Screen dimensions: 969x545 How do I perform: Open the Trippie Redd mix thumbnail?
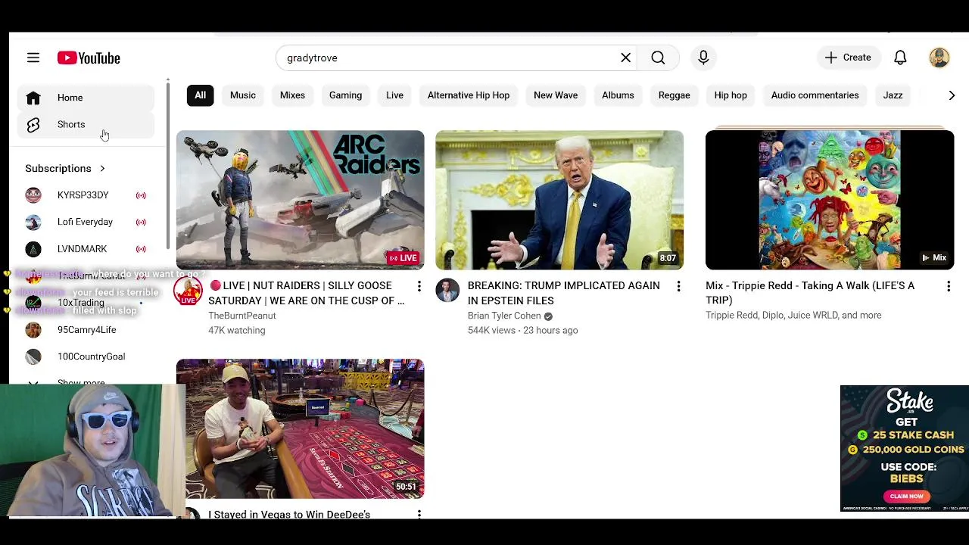tap(830, 200)
